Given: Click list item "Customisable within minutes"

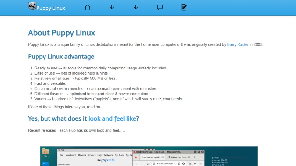Looking at the screenshot, I should point(96,89).
